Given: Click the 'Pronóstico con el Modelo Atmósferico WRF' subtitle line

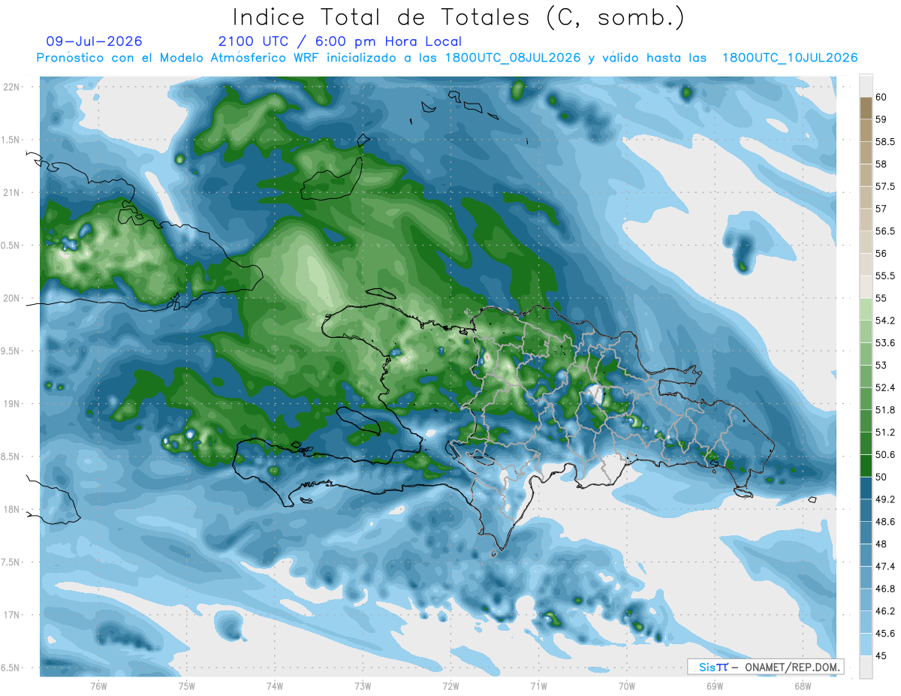Looking at the screenshot, I should click(447, 58).
